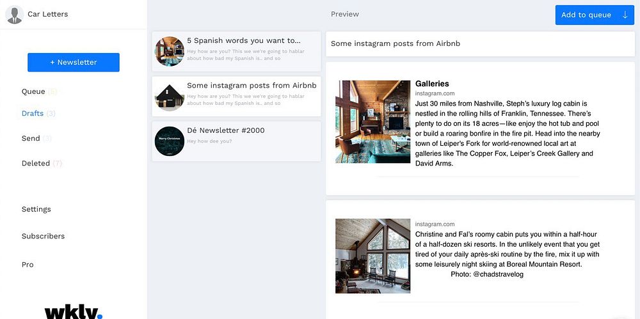Click the down arrow on Add to queue
The width and height of the screenshot is (640, 319).
point(625,15)
